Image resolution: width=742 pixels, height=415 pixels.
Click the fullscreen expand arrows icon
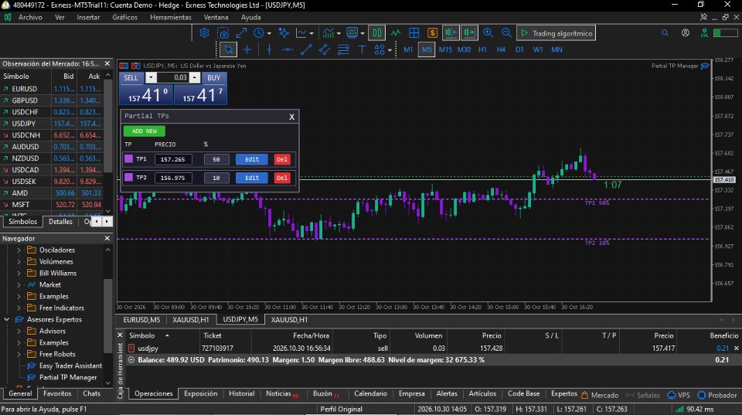coord(241,33)
